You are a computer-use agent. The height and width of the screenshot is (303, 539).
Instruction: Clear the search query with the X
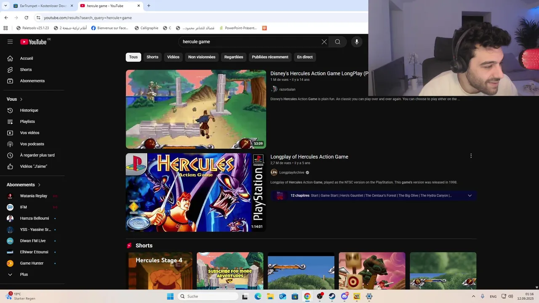point(324,42)
